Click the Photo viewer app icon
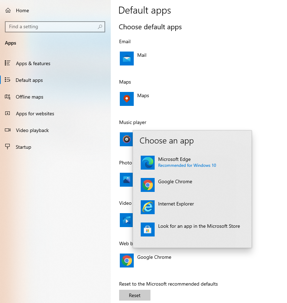 pos(126,180)
